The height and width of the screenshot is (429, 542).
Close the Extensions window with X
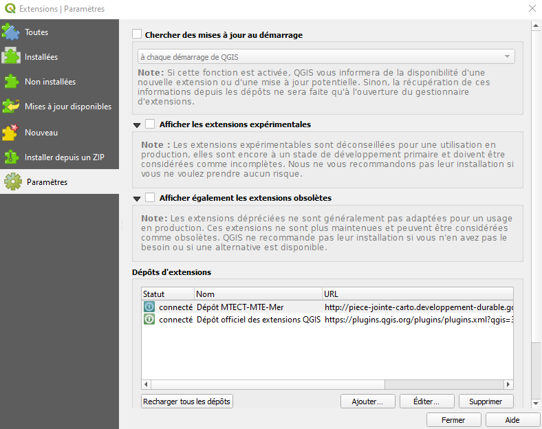click(532, 8)
